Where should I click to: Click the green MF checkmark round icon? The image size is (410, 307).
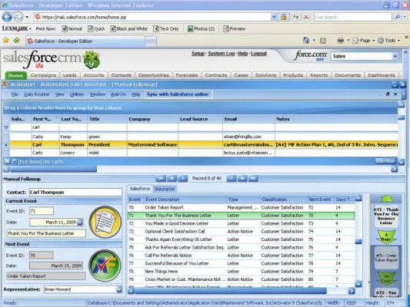105,266
